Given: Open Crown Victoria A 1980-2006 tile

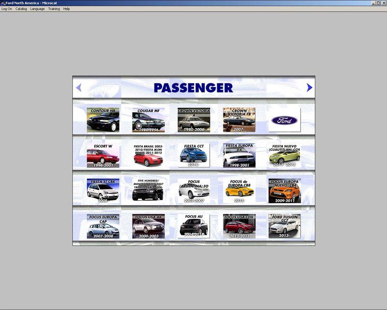Looking at the screenshot, I should (x=194, y=120).
